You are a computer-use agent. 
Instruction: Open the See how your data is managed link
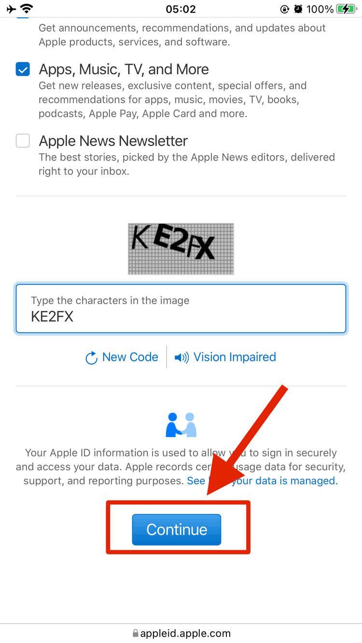[x=262, y=481]
